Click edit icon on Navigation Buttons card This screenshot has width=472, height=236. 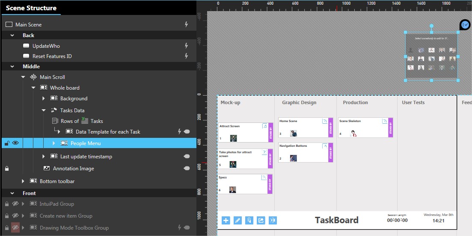(325, 146)
